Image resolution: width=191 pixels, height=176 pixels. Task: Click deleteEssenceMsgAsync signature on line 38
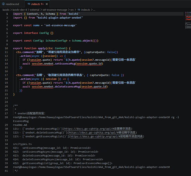click(x=63, y=159)
